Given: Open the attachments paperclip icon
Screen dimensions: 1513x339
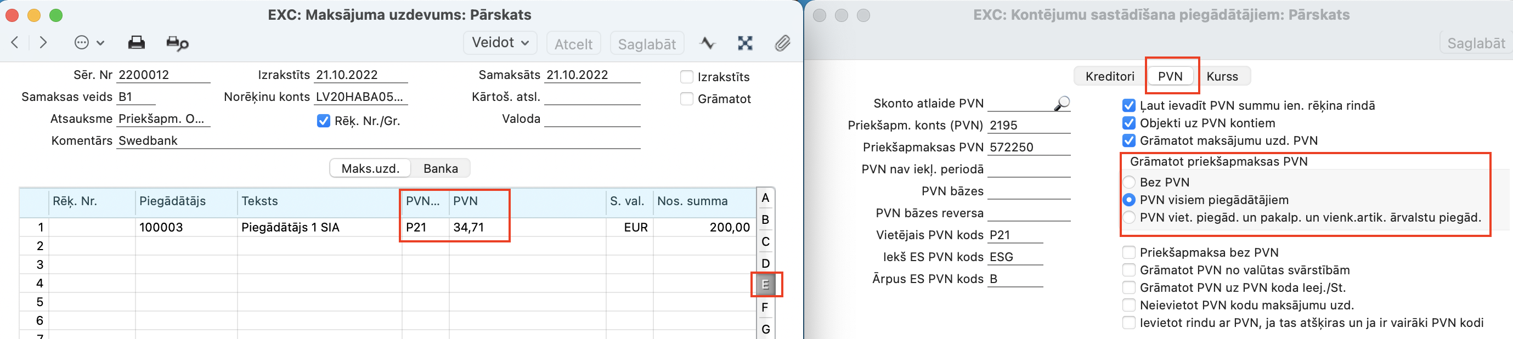Looking at the screenshot, I should pyautogui.click(x=782, y=43).
